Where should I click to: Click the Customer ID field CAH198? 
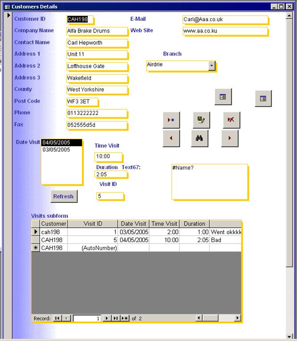(80, 20)
